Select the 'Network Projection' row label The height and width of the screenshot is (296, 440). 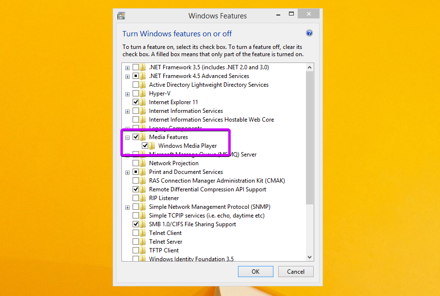point(174,163)
